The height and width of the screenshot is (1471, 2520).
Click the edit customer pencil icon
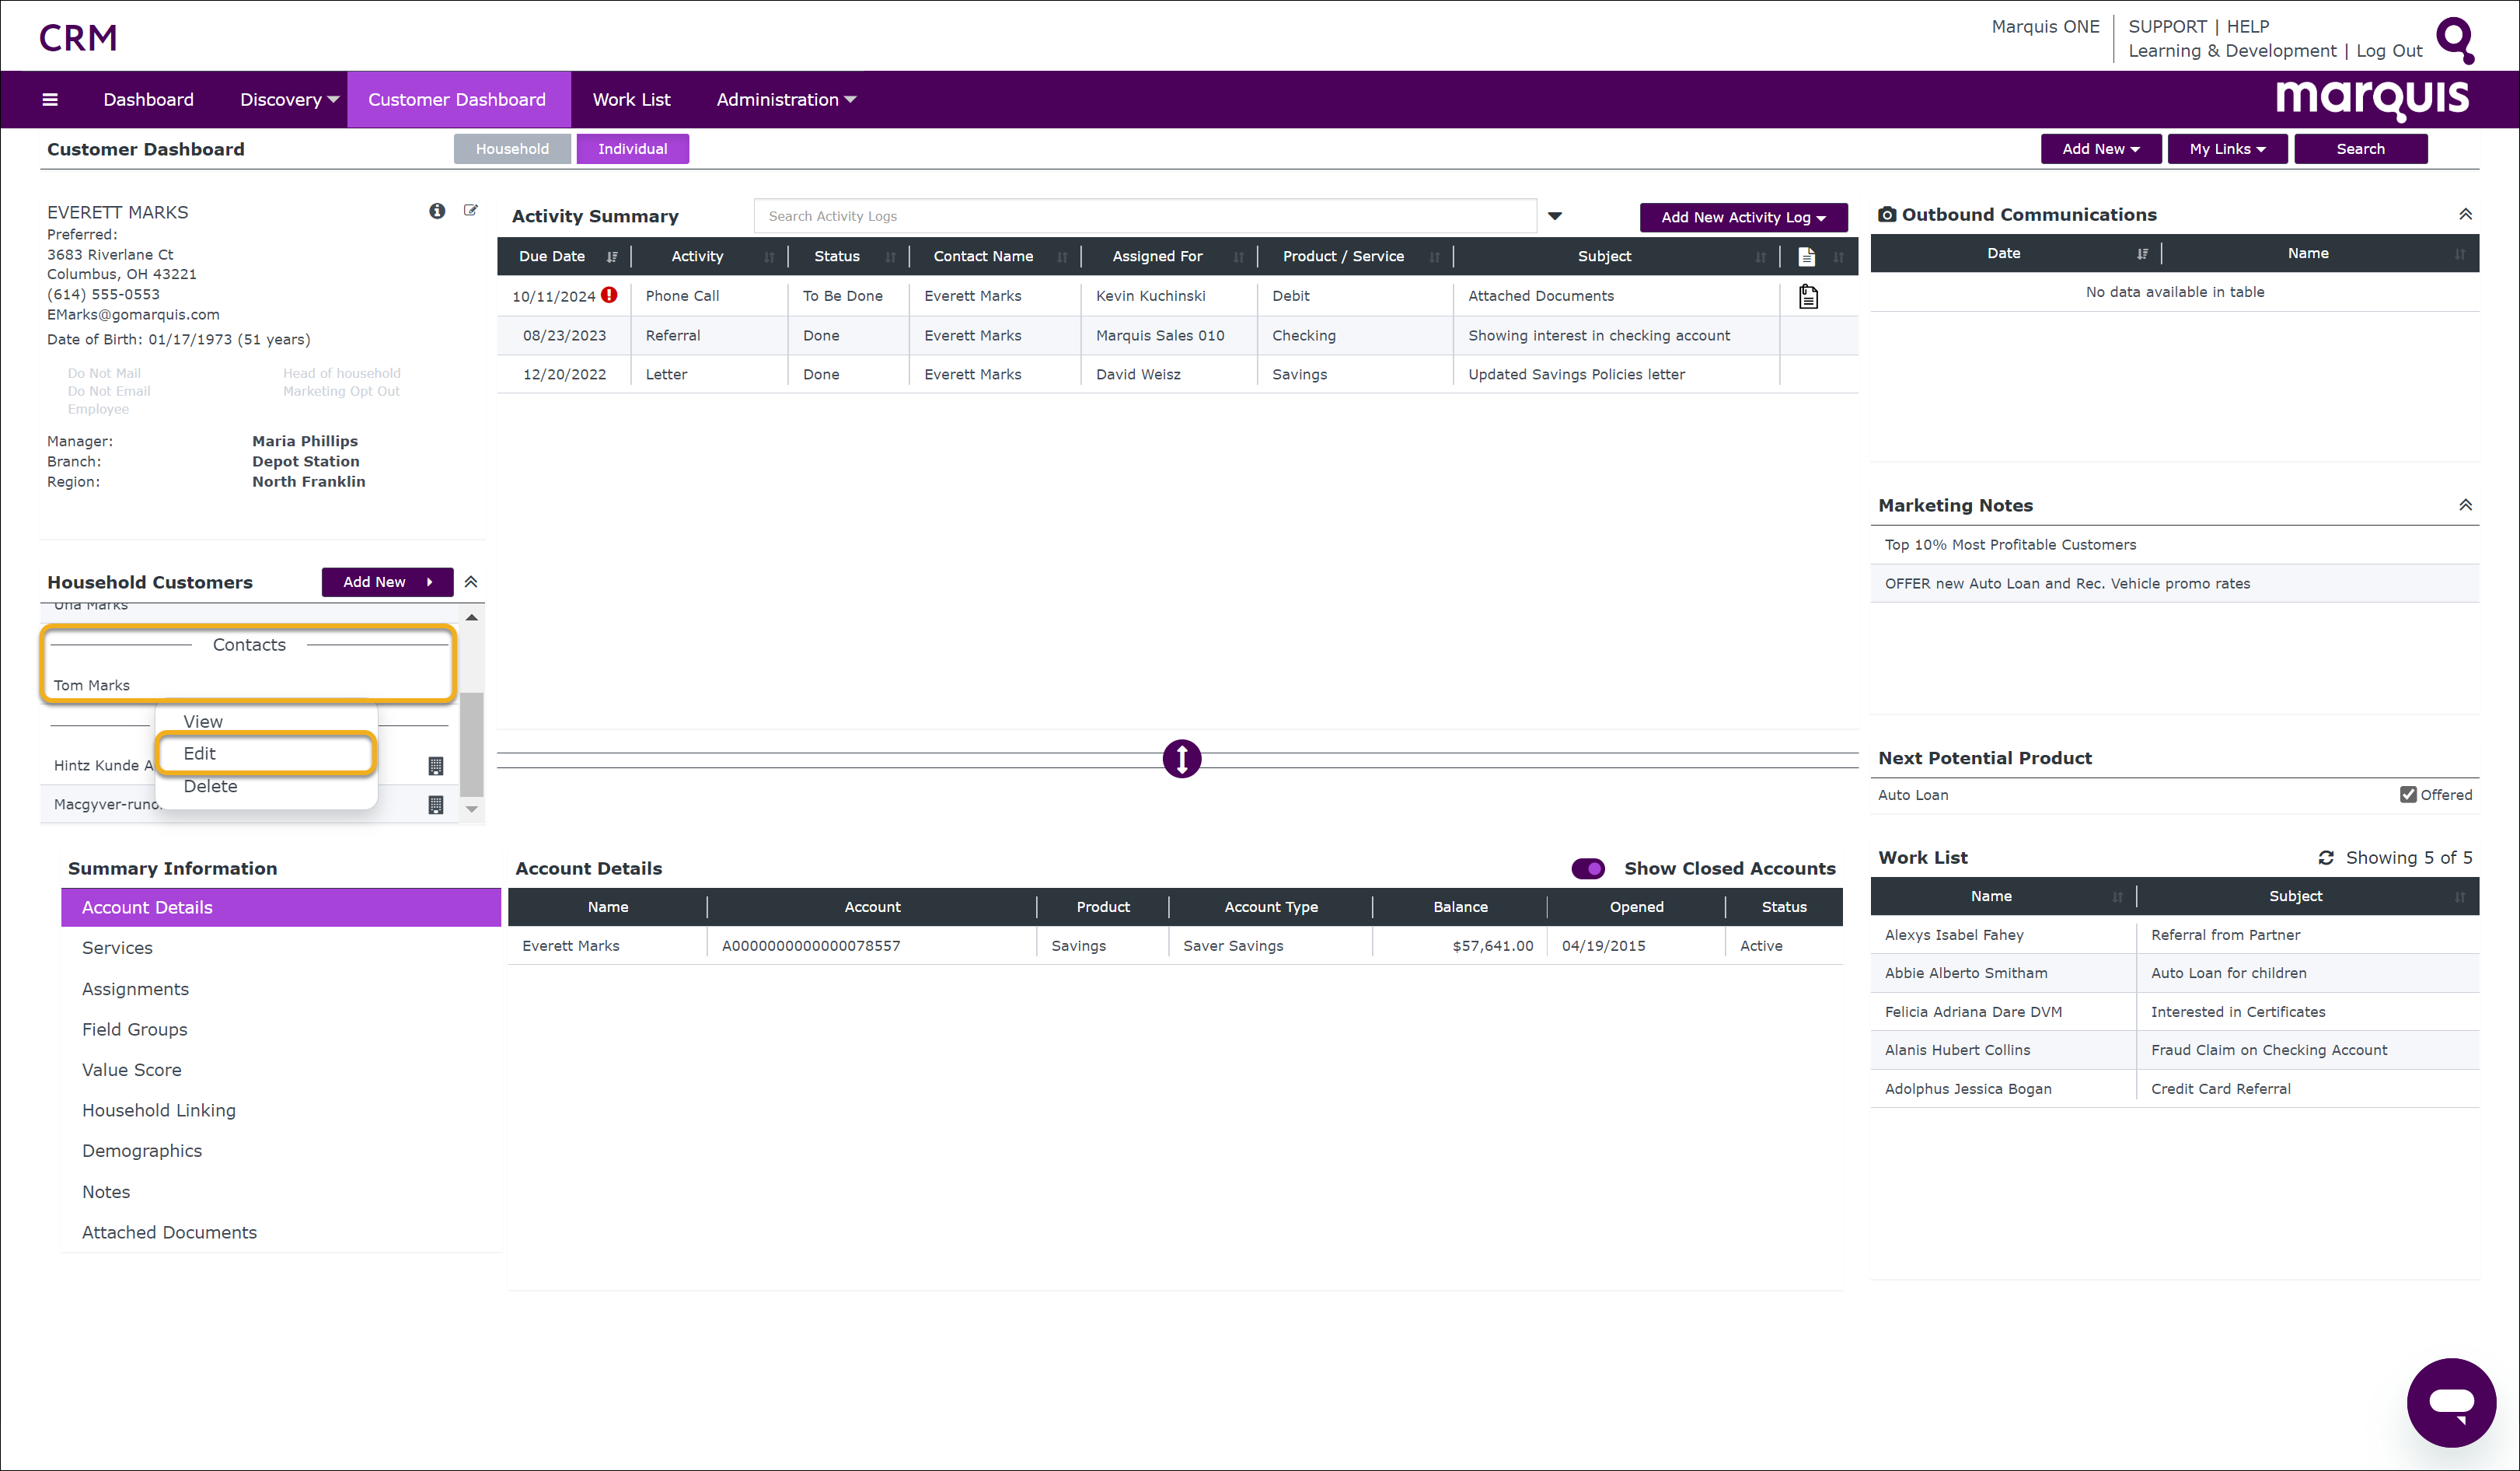[471, 210]
